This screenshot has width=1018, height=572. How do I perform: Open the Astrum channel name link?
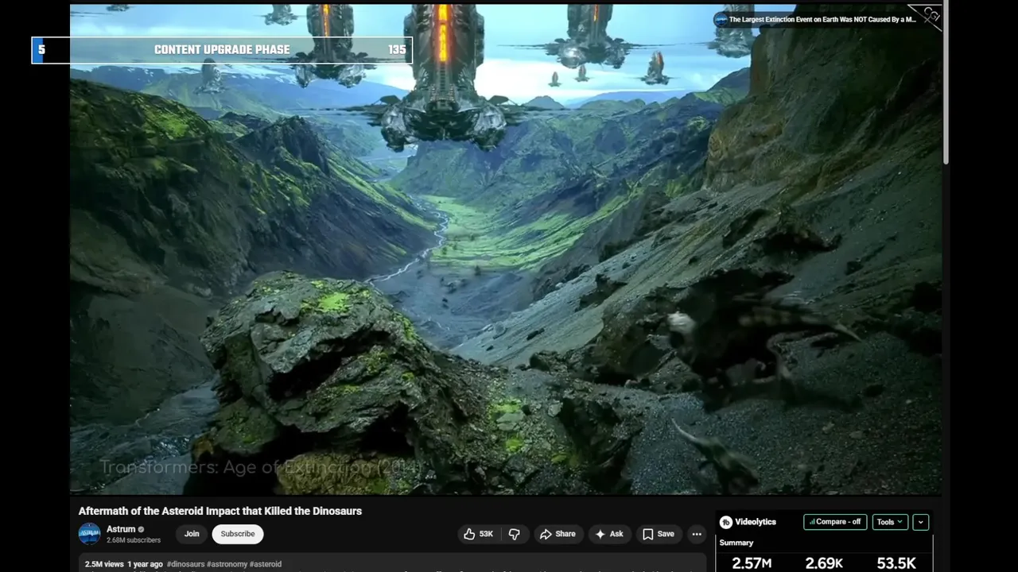121,529
